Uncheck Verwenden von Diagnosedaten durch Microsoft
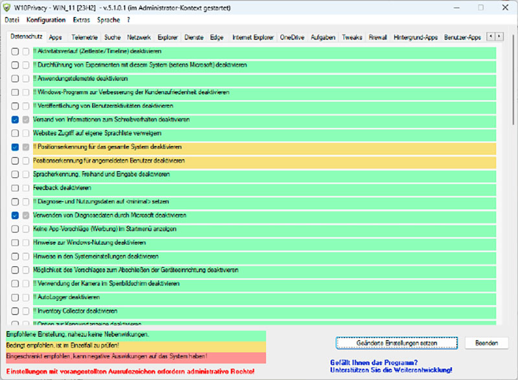518x380 pixels. coord(15,215)
